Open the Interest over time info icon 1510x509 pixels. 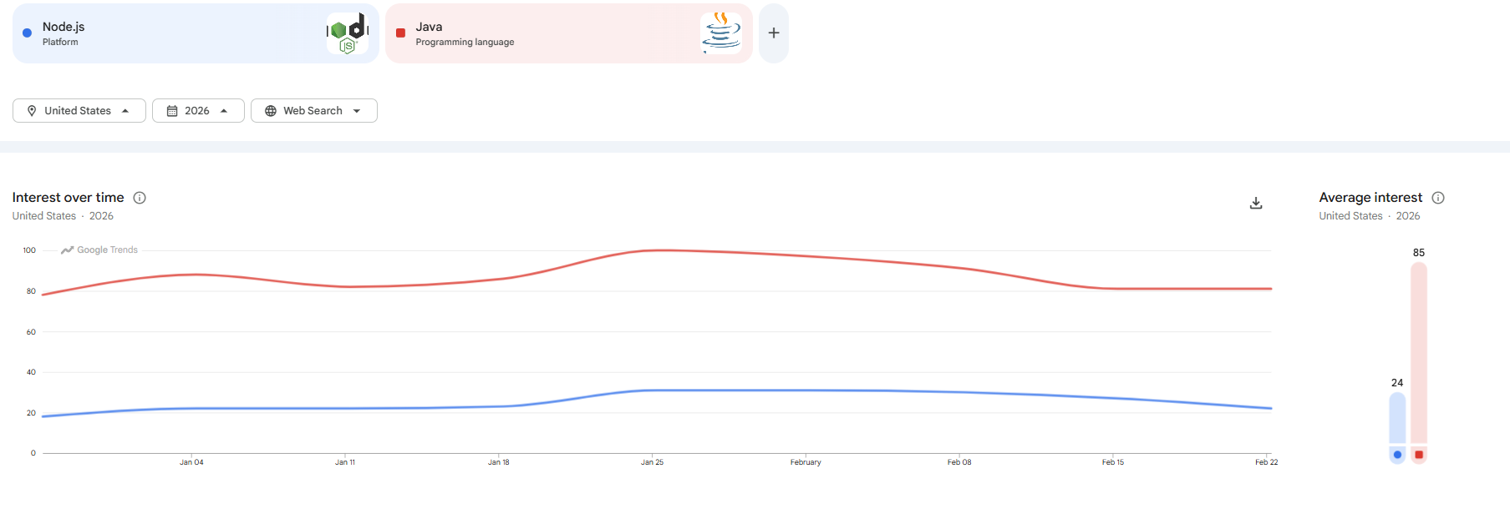click(x=140, y=198)
